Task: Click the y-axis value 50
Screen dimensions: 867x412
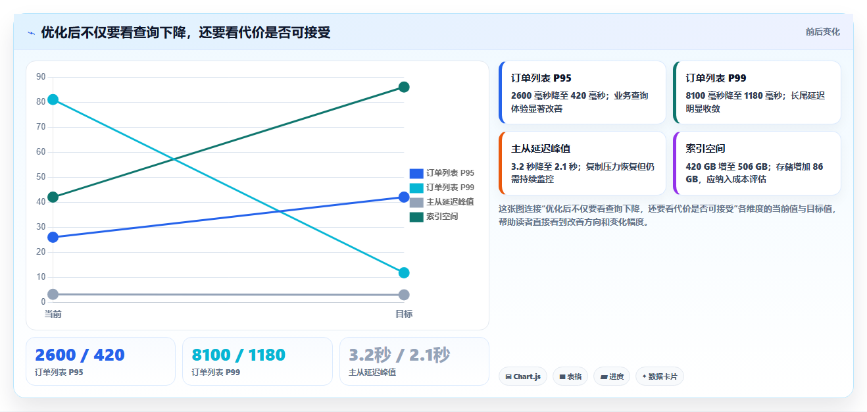Action: (x=41, y=177)
